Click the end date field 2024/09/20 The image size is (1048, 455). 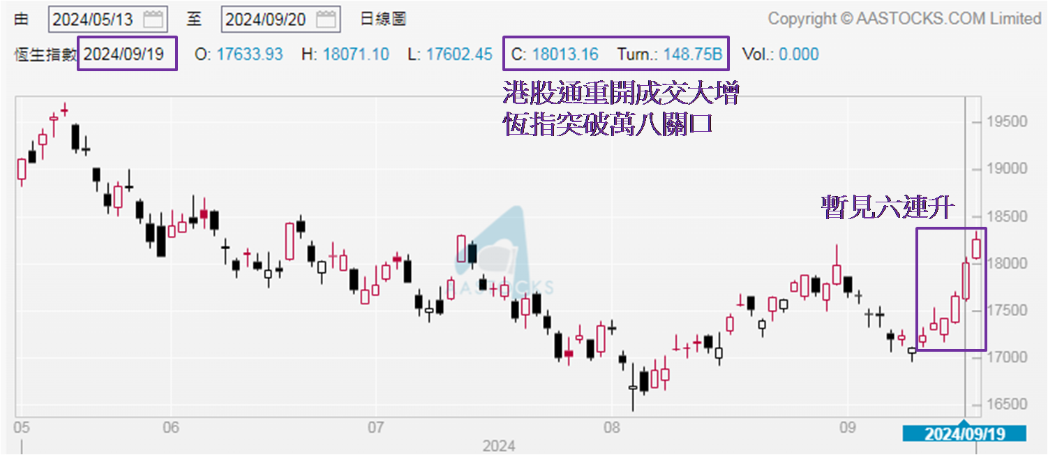[x=267, y=19]
